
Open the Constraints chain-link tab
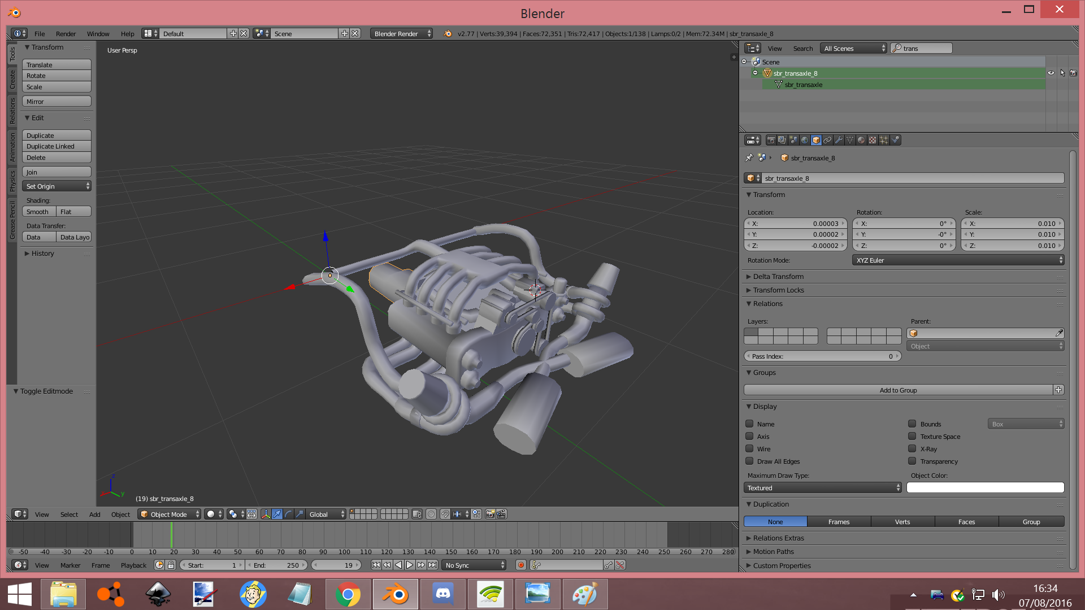[x=827, y=140]
